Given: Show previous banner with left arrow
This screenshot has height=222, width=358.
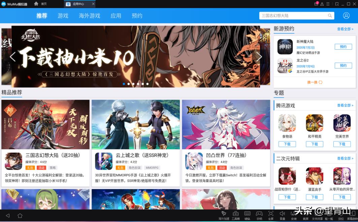Looking at the screenshot, I should 13,56.
